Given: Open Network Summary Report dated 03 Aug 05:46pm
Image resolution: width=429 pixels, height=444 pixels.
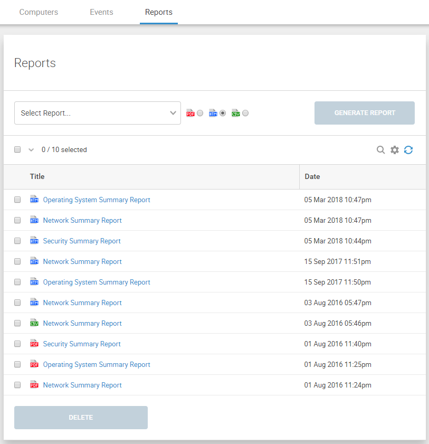Looking at the screenshot, I should 82,323.
